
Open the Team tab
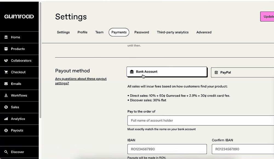[99, 32]
